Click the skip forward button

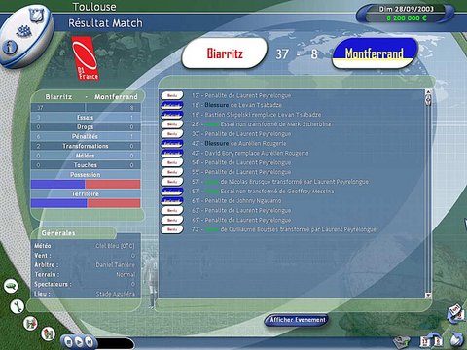[x=89, y=341]
